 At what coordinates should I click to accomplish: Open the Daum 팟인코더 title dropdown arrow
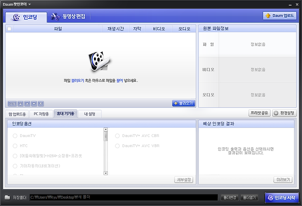(x=29, y=4)
